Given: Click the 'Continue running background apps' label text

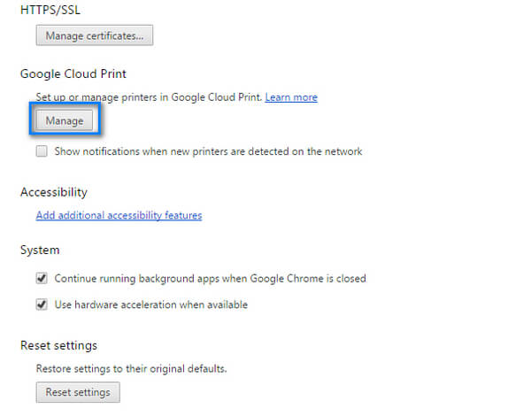Looking at the screenshot, I should tap(210, 278).
